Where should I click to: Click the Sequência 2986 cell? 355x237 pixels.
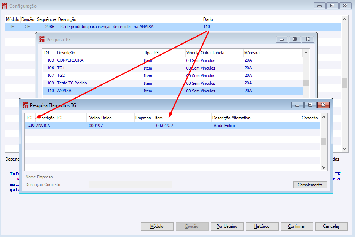pyautogui.click(x=49, y=27)
